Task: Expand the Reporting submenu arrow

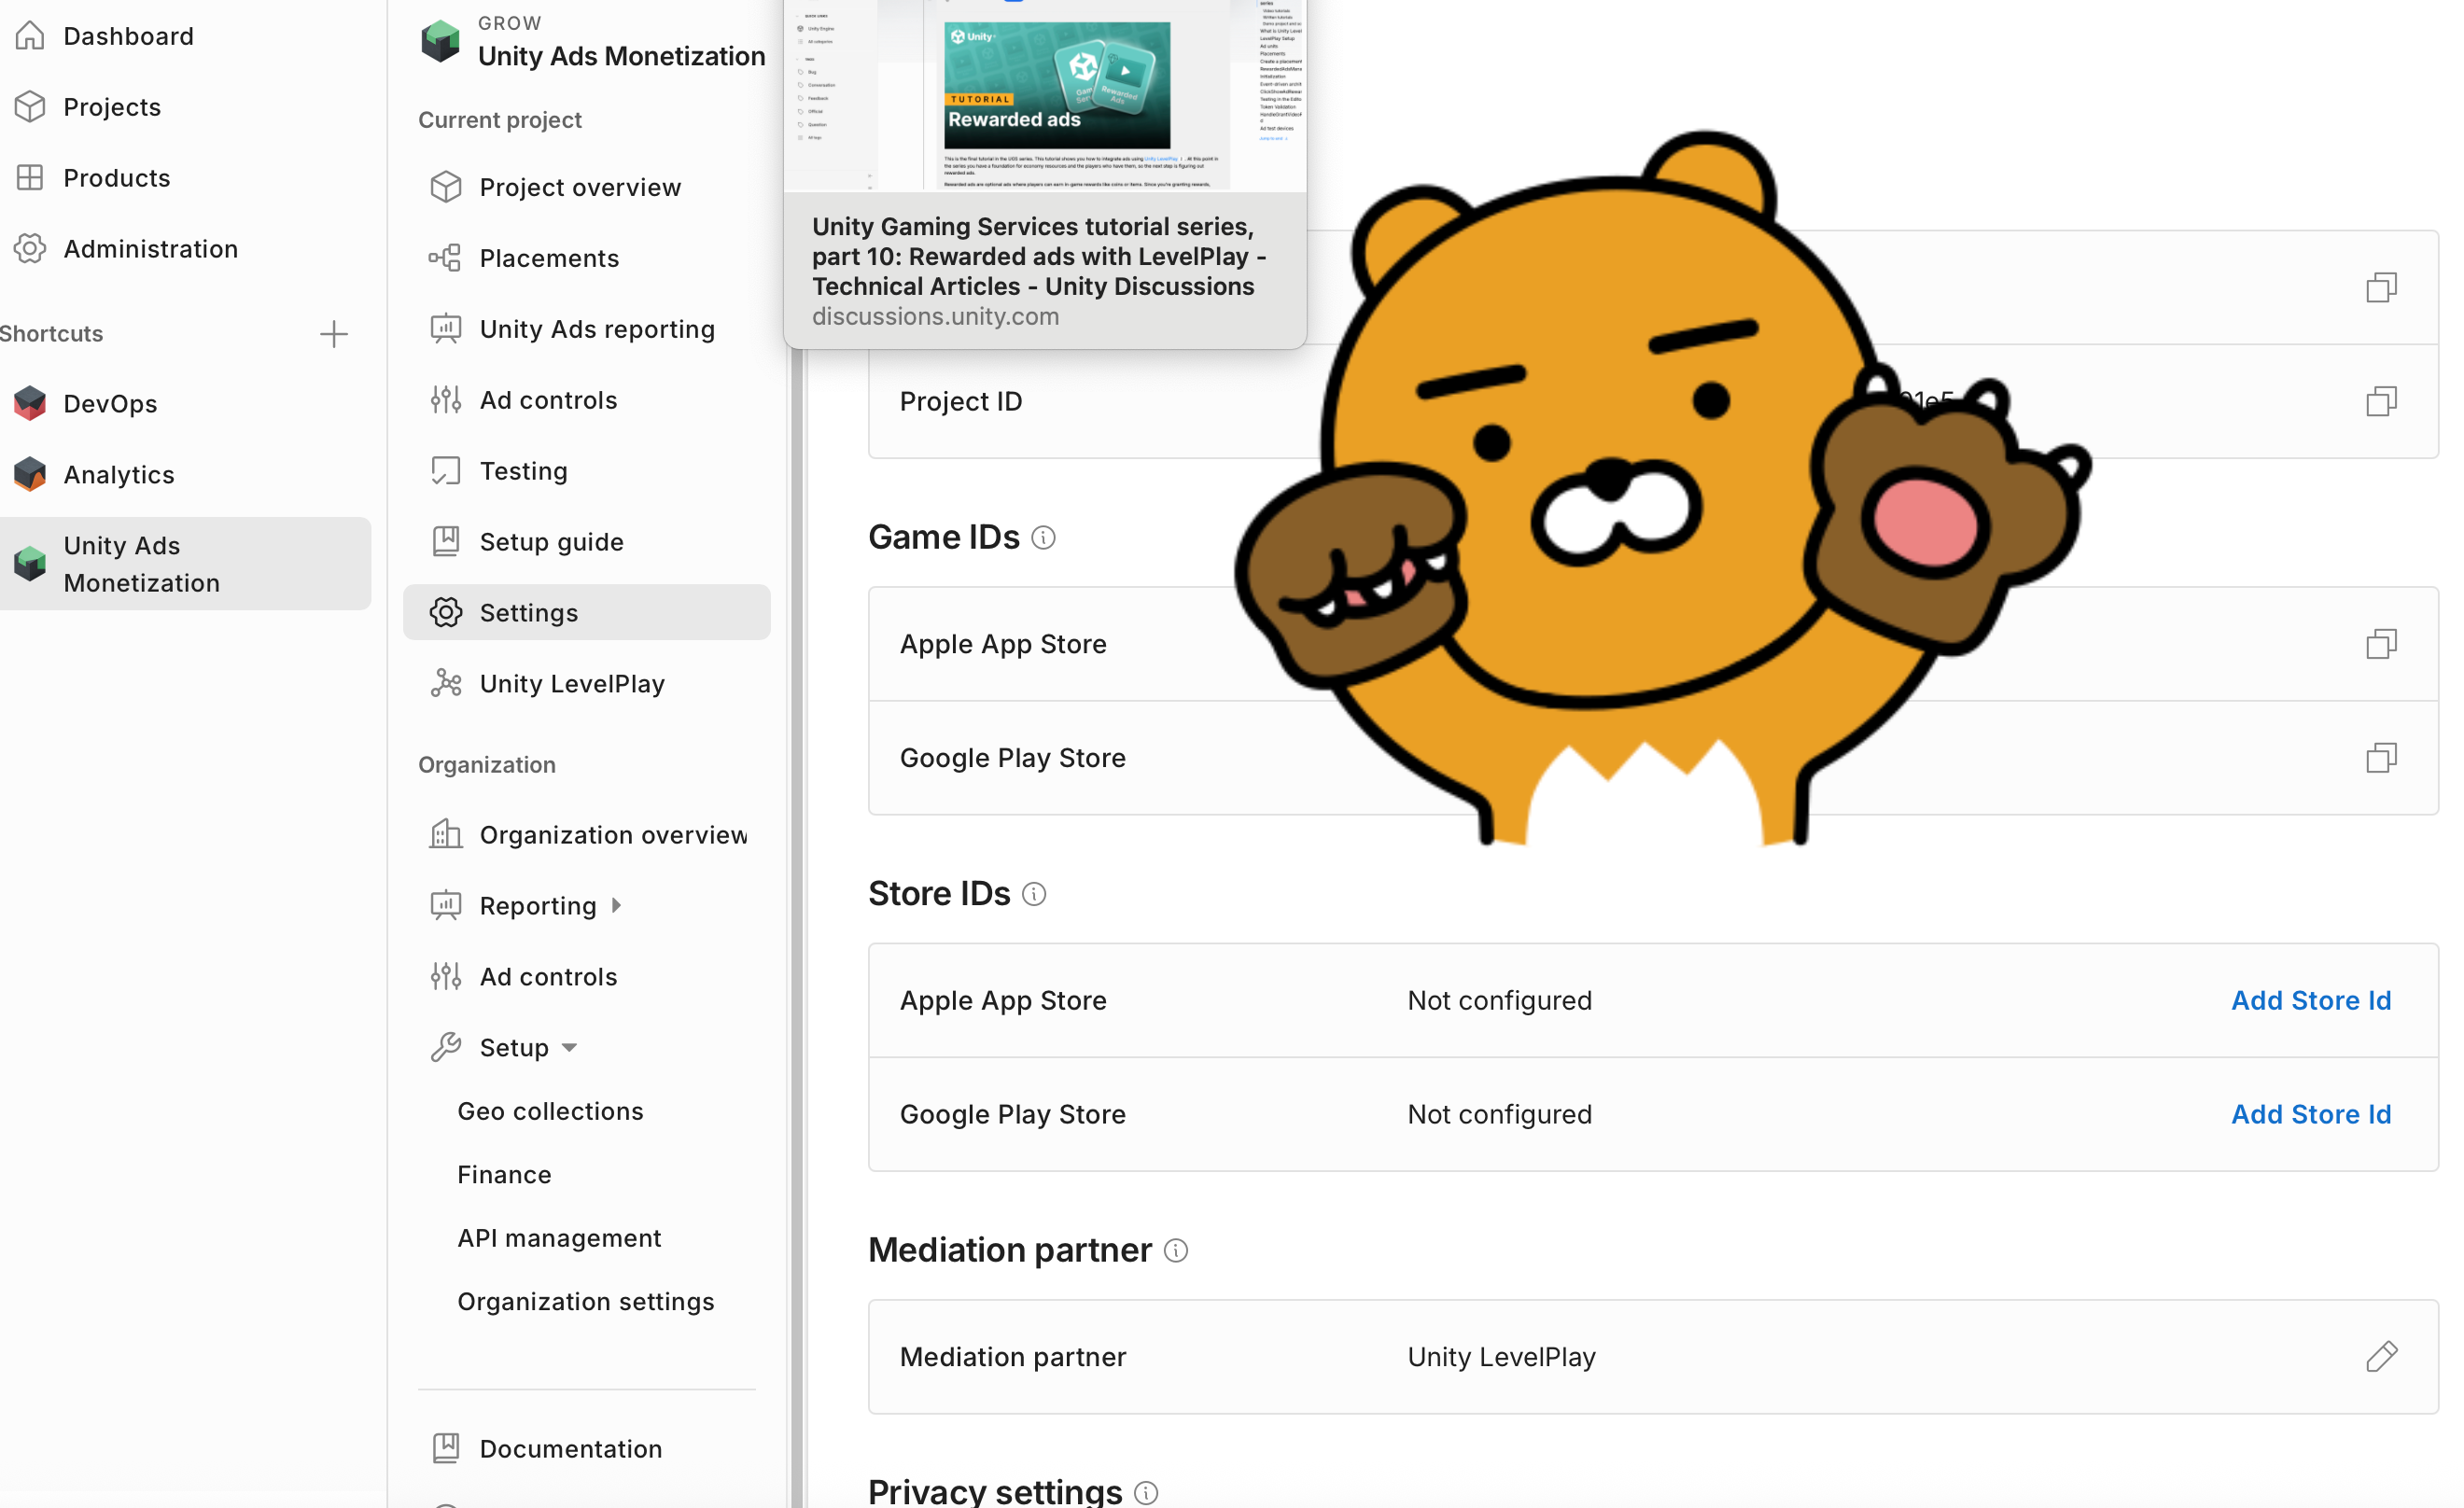Action: (617, 905)
